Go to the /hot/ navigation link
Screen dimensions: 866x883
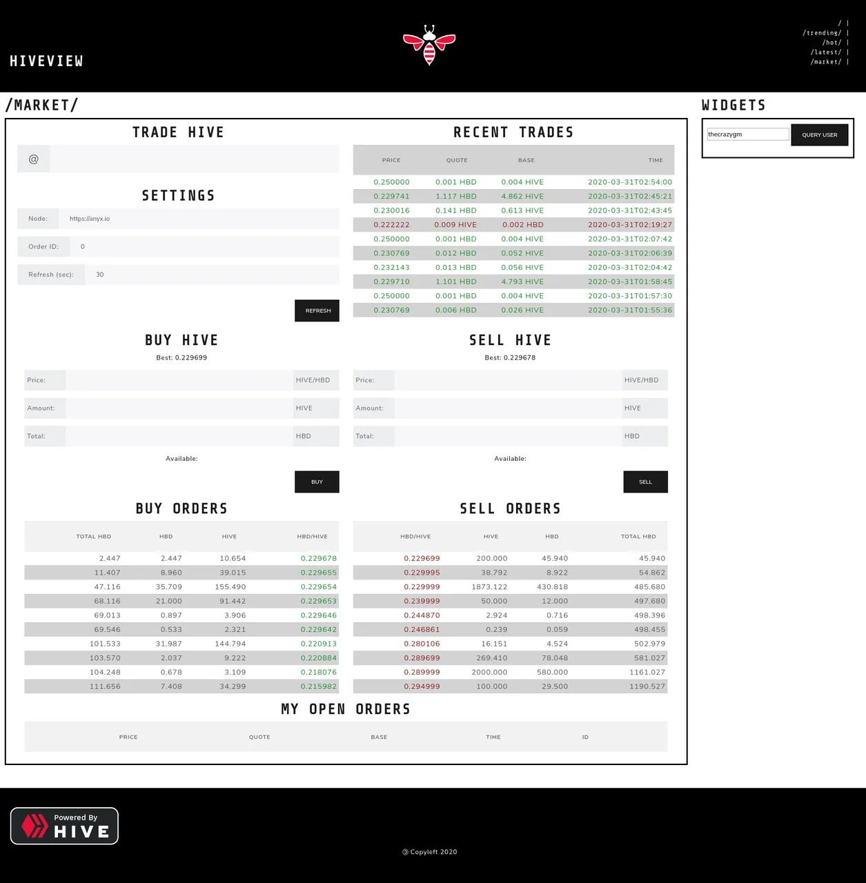[831, 43]
